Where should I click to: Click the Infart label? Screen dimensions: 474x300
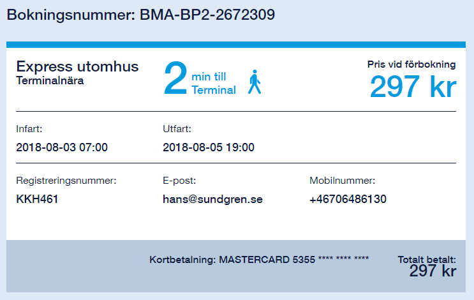(x=29, y=129)
